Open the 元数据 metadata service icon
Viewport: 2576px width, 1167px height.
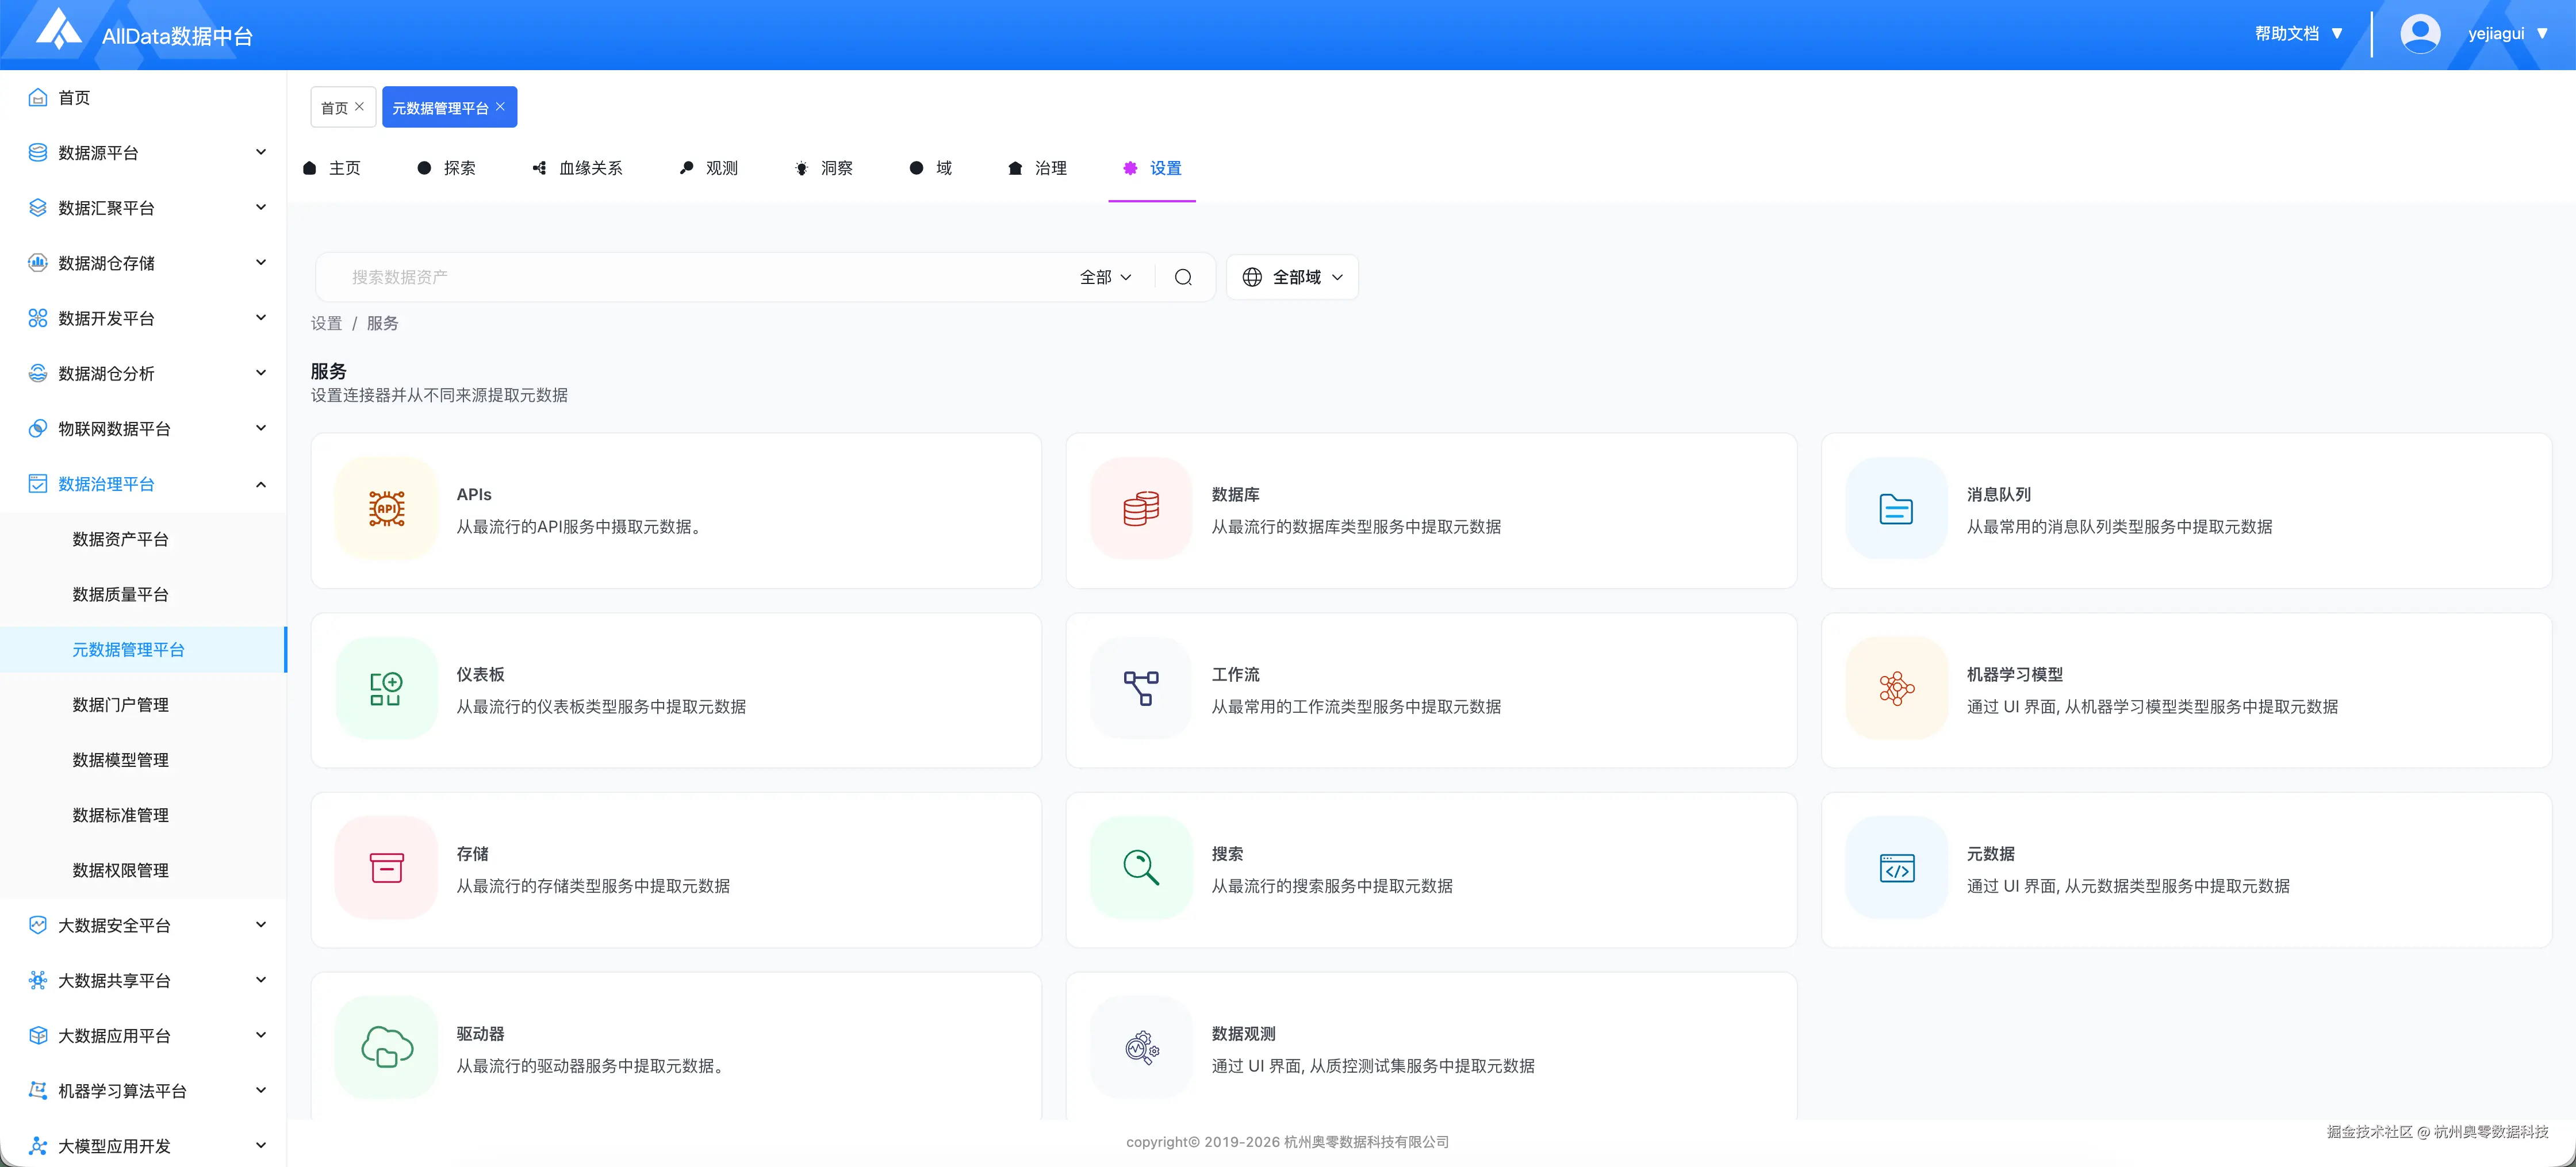[1896, 868]
